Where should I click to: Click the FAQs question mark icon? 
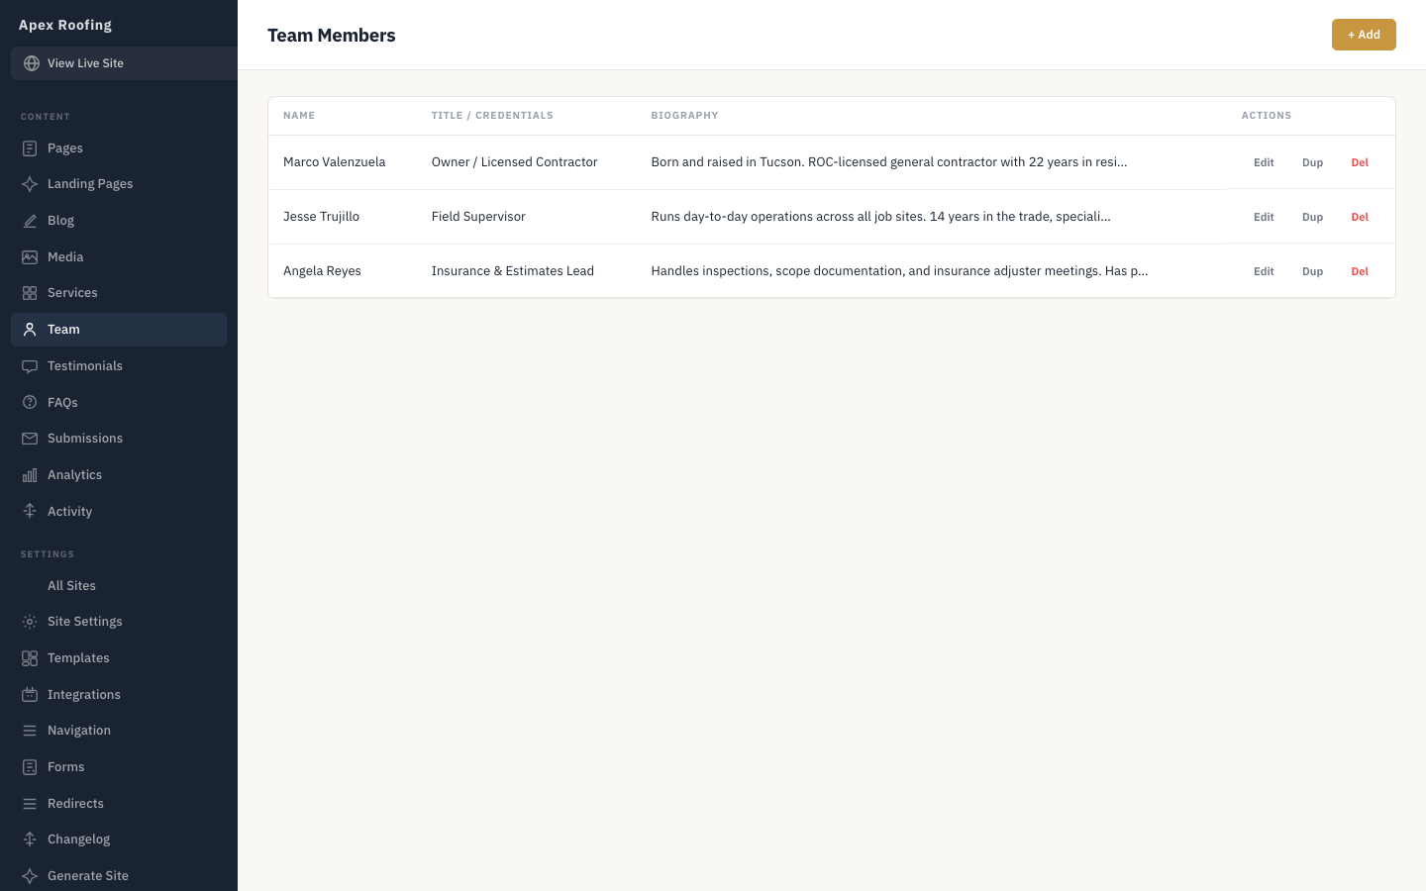click(x=30, y=403)
